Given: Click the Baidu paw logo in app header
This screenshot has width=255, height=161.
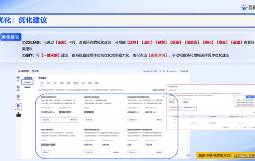Looking at the screenshot, I should (19, 71).
